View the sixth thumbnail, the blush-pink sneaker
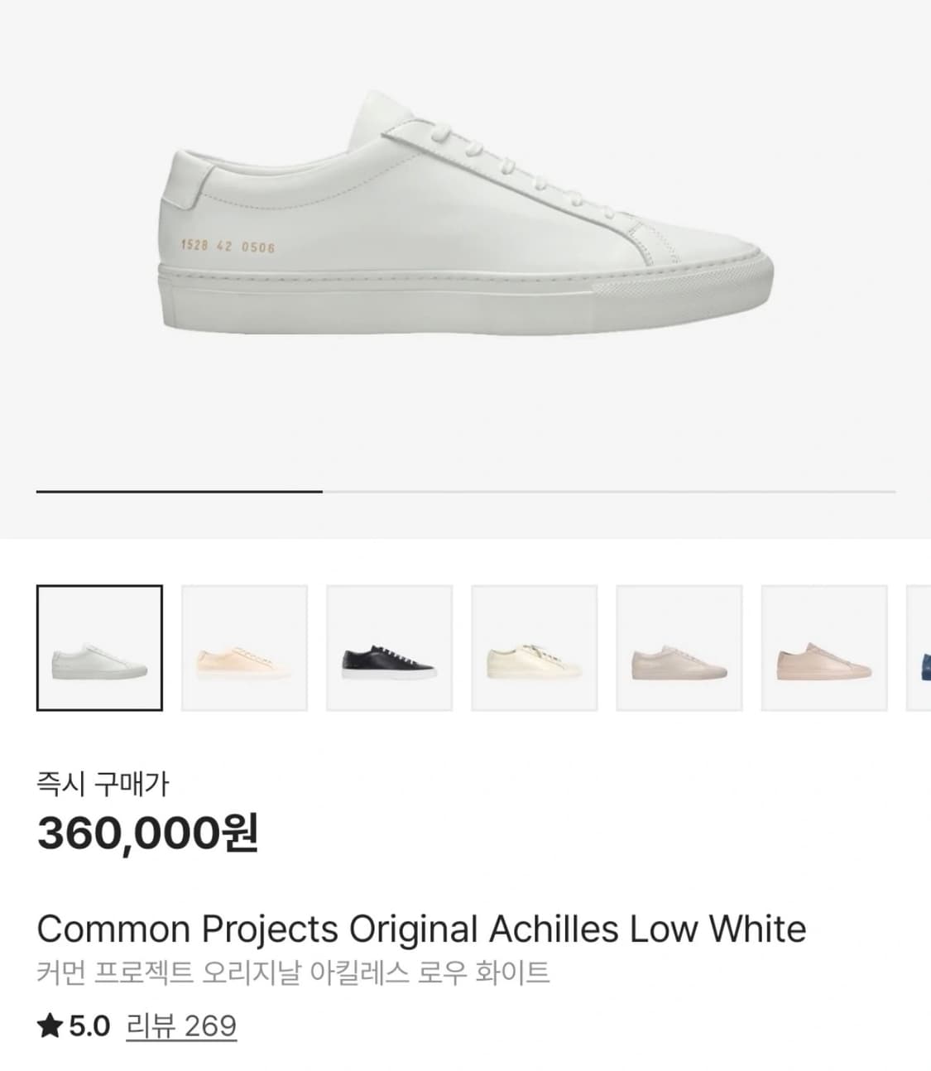 click(x=823, y=648)
